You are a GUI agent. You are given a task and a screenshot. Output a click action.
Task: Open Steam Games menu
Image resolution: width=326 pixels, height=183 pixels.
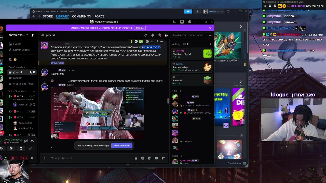point(64,11)
